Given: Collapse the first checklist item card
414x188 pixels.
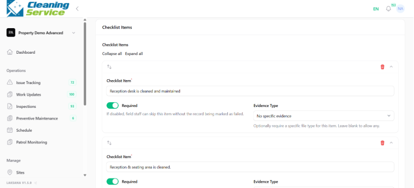Looking at the screenshot, I should [x=391, y=67].
